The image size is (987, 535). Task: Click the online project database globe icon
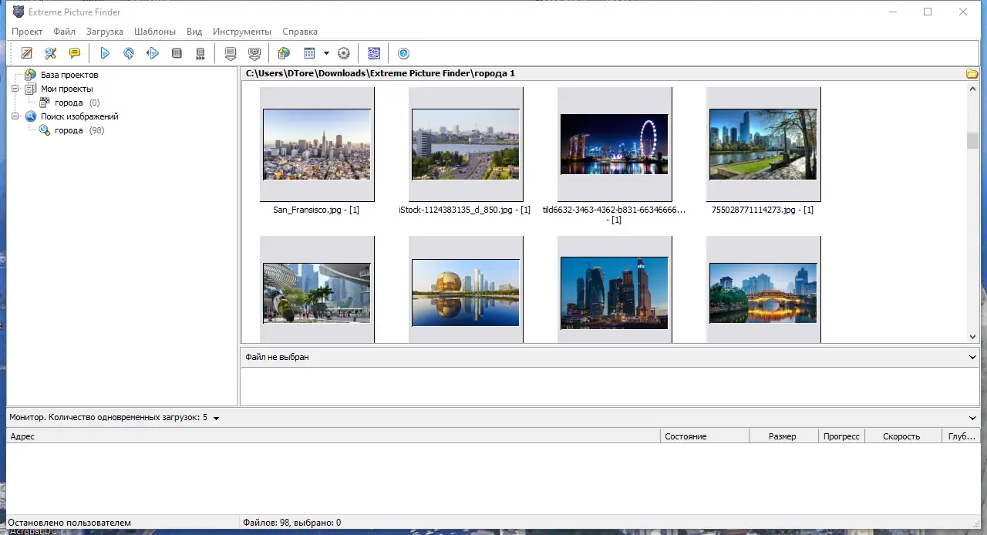(x=284, y=53)
